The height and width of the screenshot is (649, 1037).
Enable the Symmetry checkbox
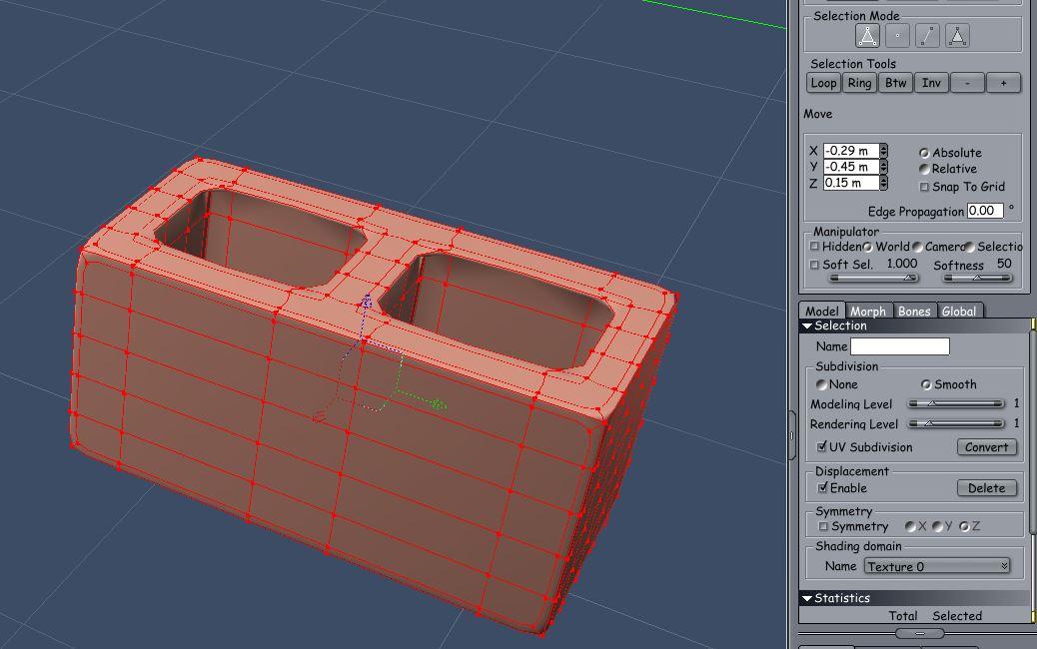823,527
